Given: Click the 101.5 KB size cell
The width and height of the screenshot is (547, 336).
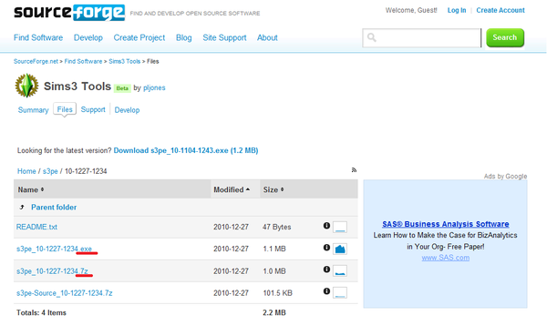Looking at the screenshot, I should [277, 293].
